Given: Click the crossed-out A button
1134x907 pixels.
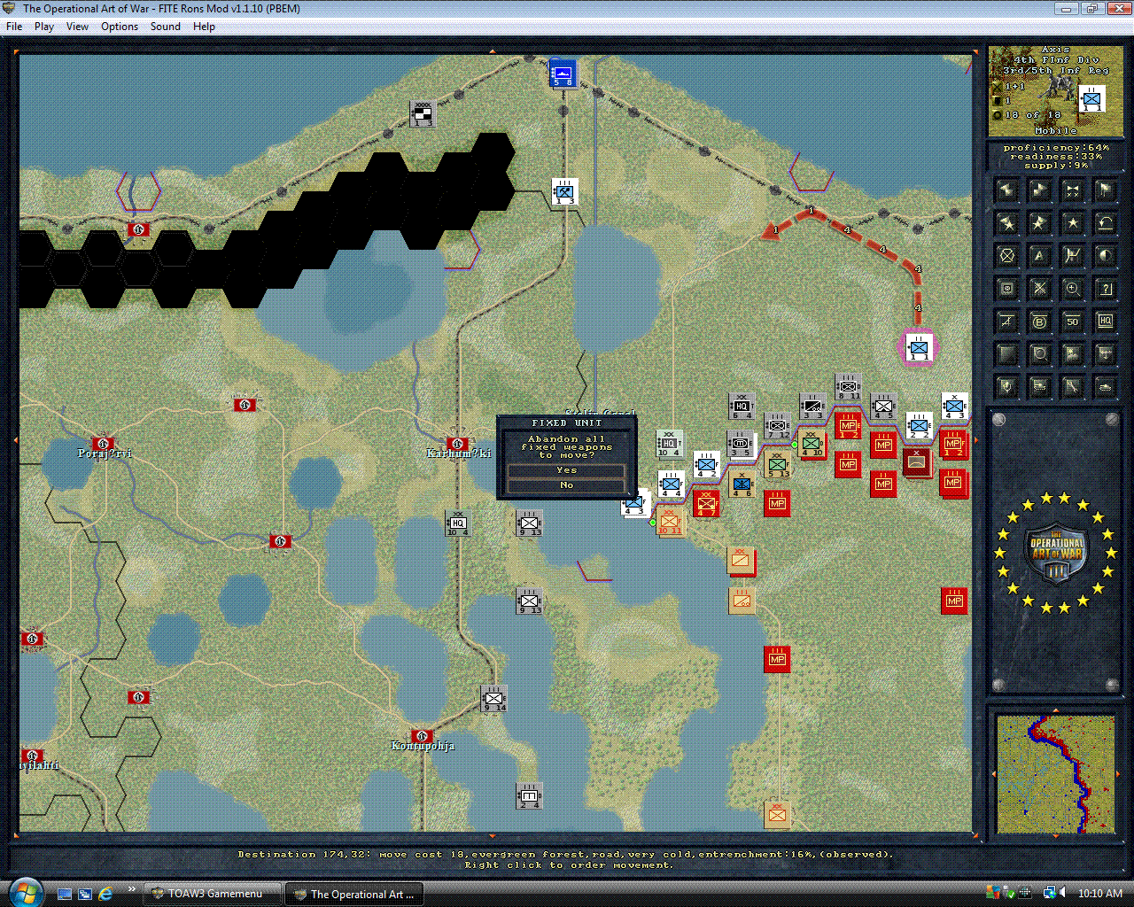Looking at the screenshot, I should click(1006, 322).
